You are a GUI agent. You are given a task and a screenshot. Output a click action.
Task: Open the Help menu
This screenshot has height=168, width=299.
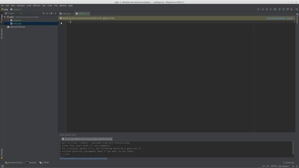click(71, 6)
